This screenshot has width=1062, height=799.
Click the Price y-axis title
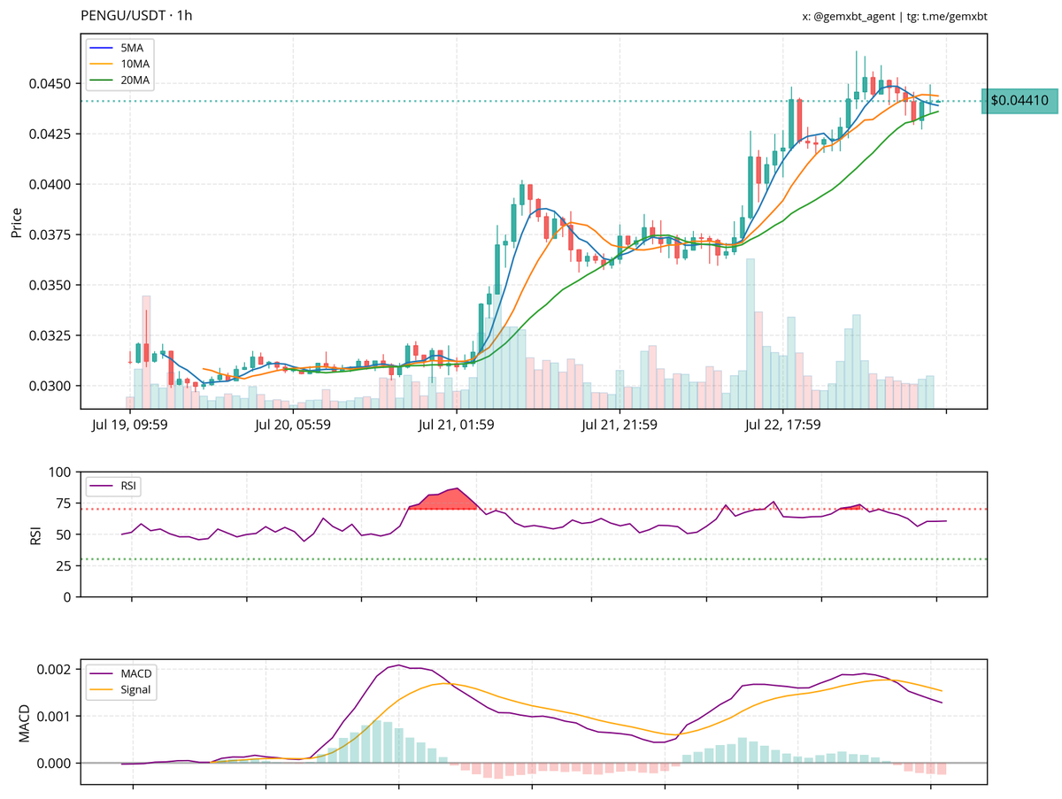point(16,222)
